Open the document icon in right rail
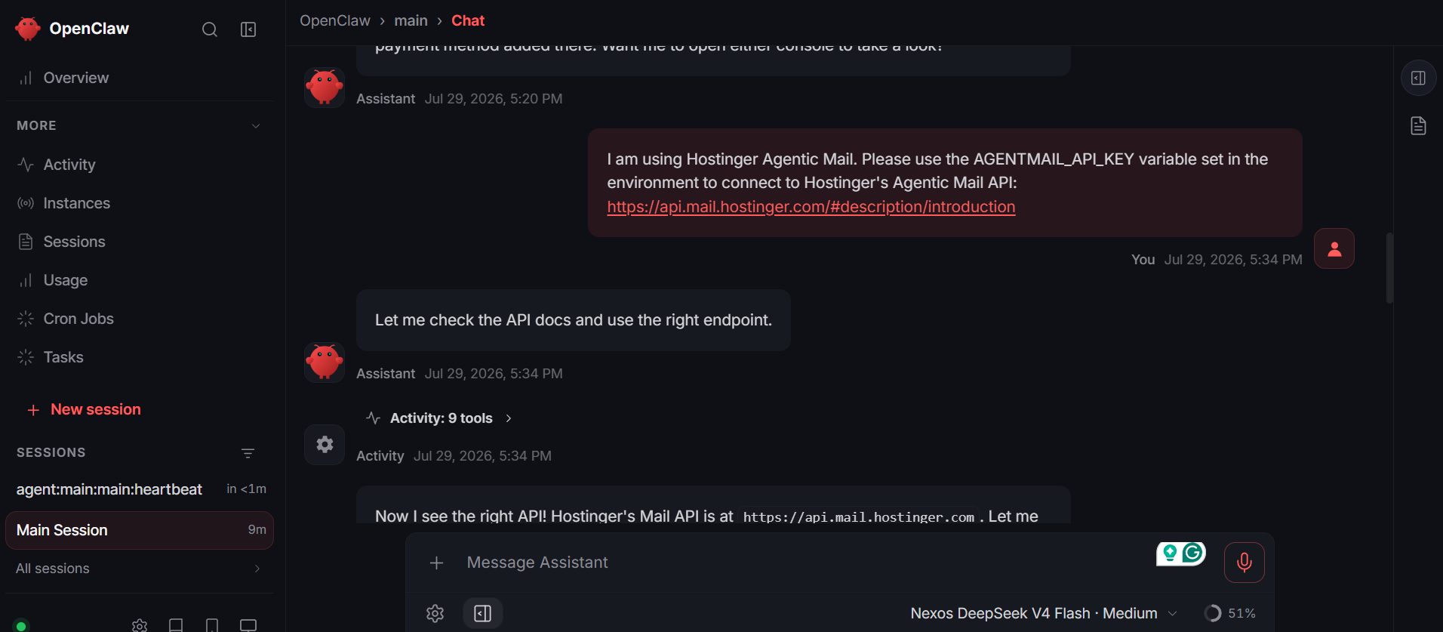1443x632 pixels. pyautogui.click(x=1418, y=125)
